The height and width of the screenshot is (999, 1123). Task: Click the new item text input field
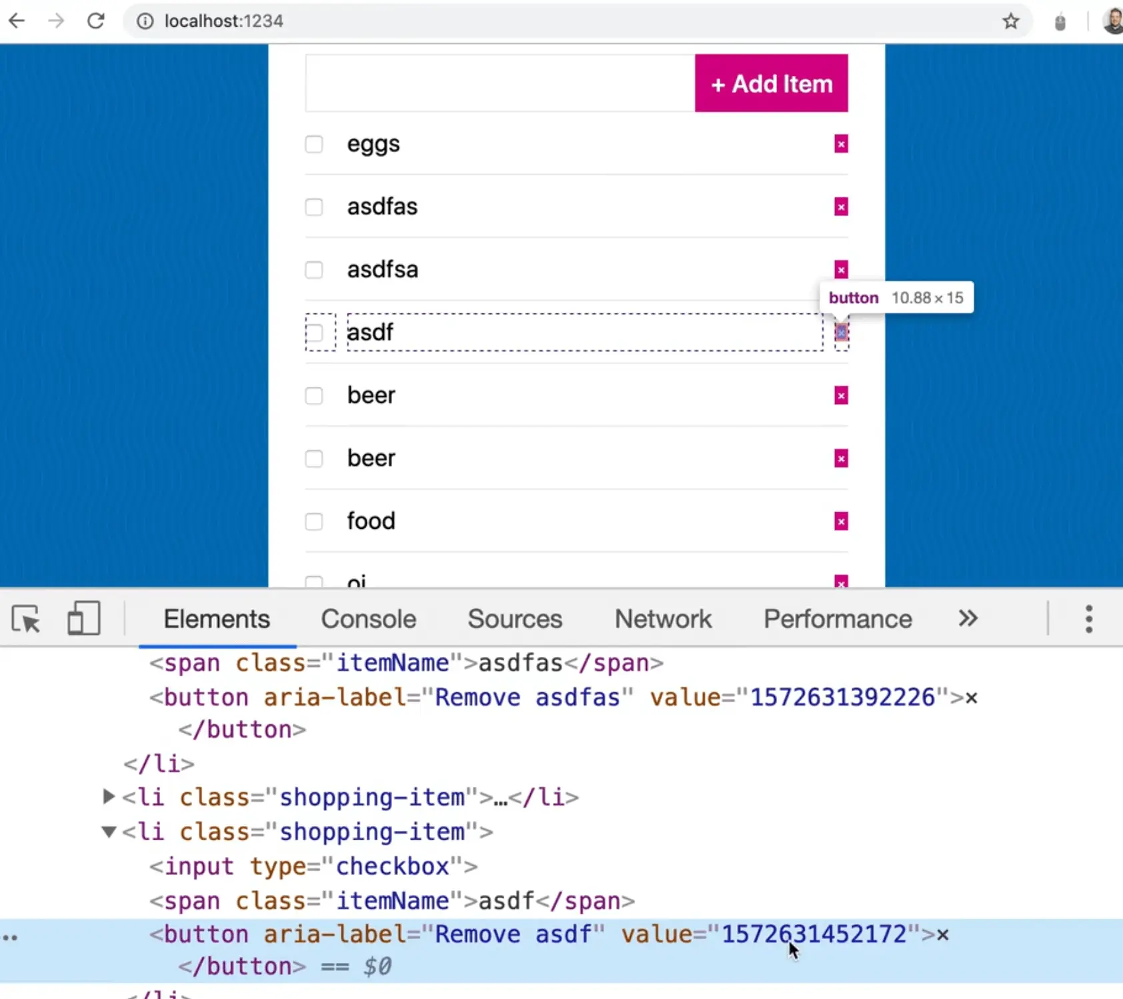pos(499,83)
